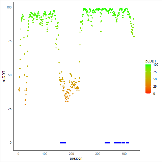Click the rightmost blue bar near position 413
The height and width of the screenshot is (162, 162).
(128, 143)
